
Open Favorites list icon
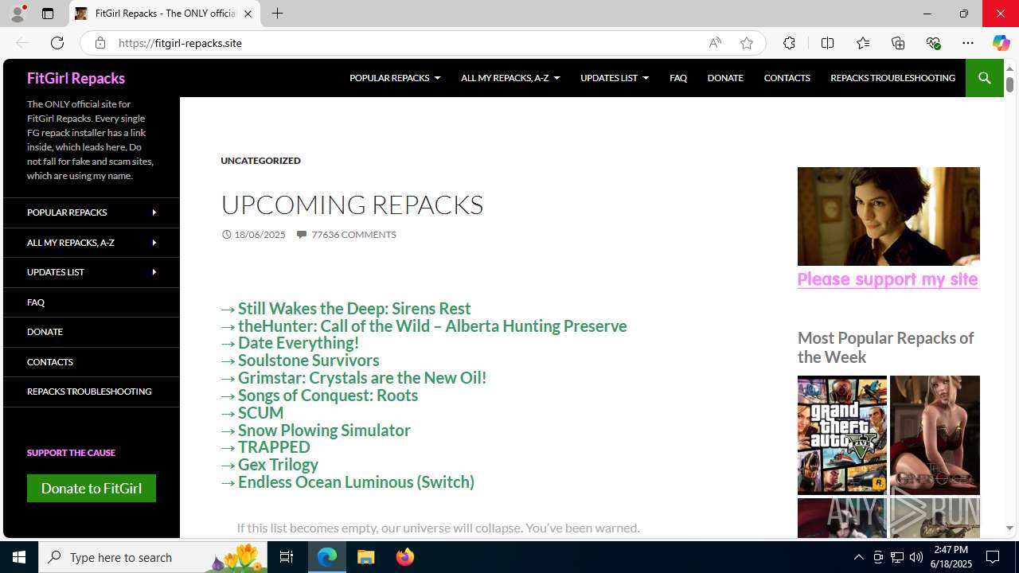pyautogui.click(x=863, y=43)
